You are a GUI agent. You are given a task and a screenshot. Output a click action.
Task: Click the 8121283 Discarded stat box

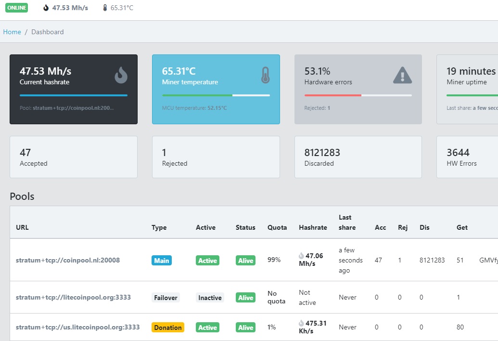coord(358,157)
